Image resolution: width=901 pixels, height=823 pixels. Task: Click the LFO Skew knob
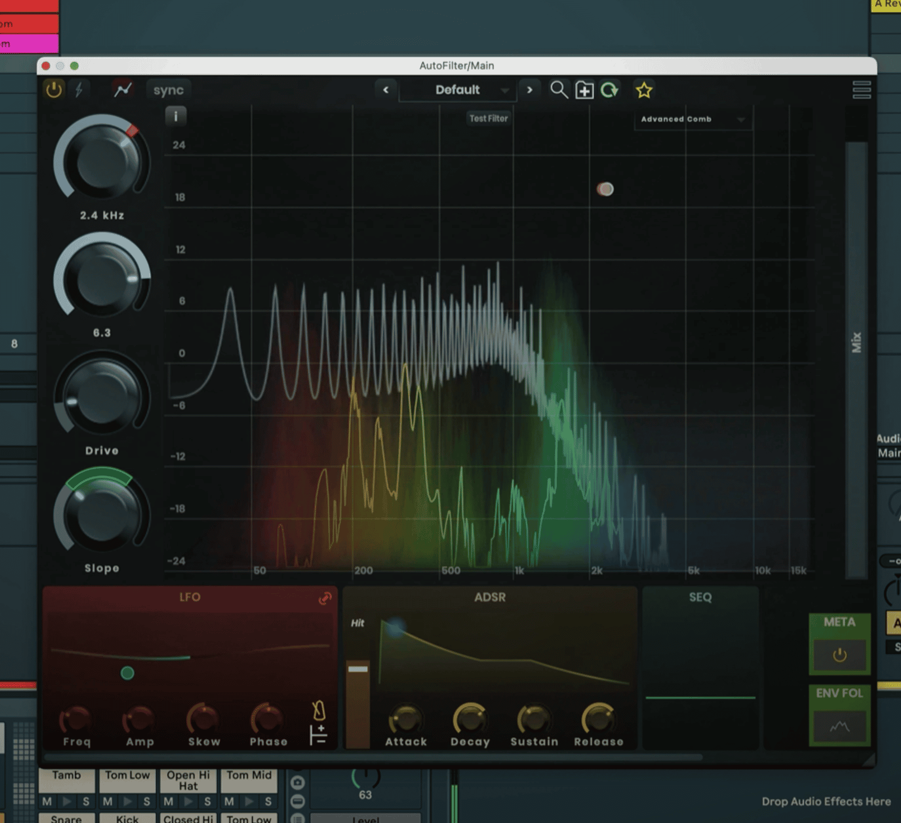point(204,720)
